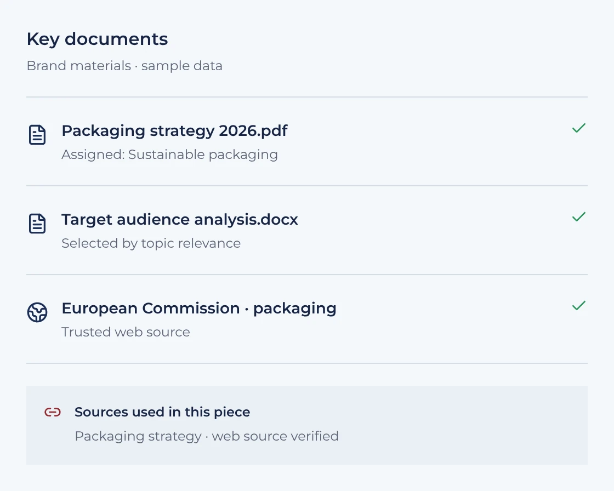Click 'Packaging strategy · web source verified' text
This screenshot has width=614, height=491.
tap(207, 436)
